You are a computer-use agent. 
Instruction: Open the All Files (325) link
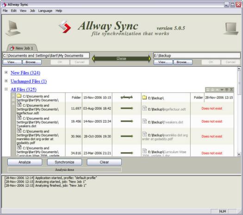point(24,89)
